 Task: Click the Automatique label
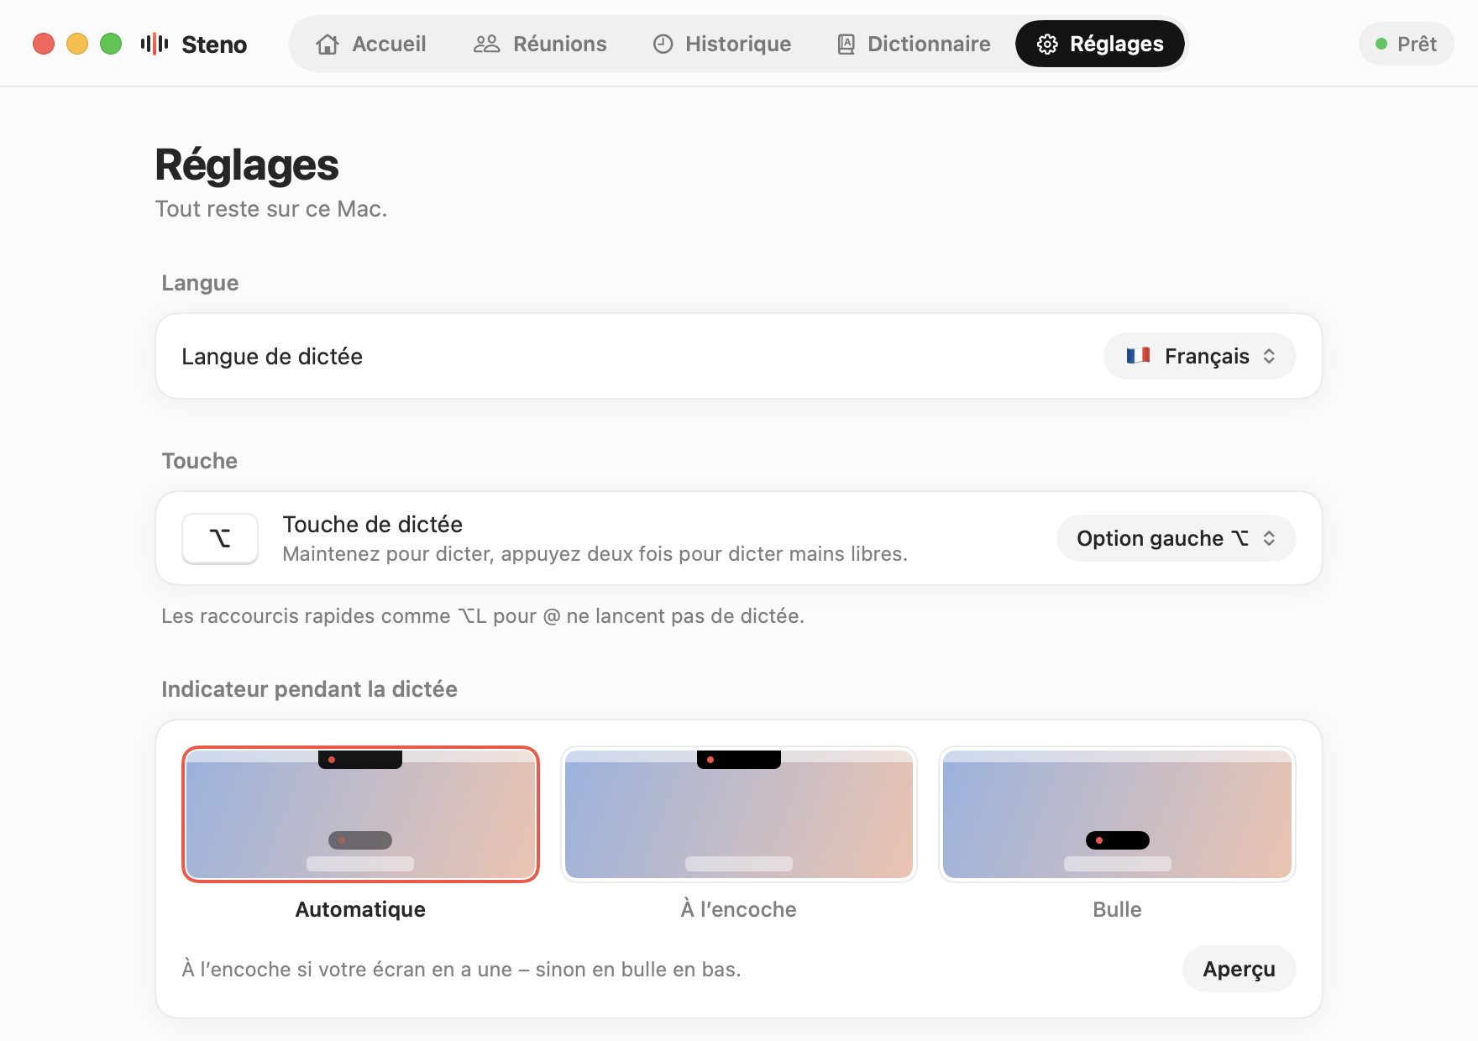[x=360, y=909]
